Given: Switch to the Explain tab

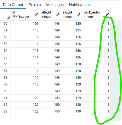Looking at the screenshot, I should pyautogui.click(x=35, y=5).
